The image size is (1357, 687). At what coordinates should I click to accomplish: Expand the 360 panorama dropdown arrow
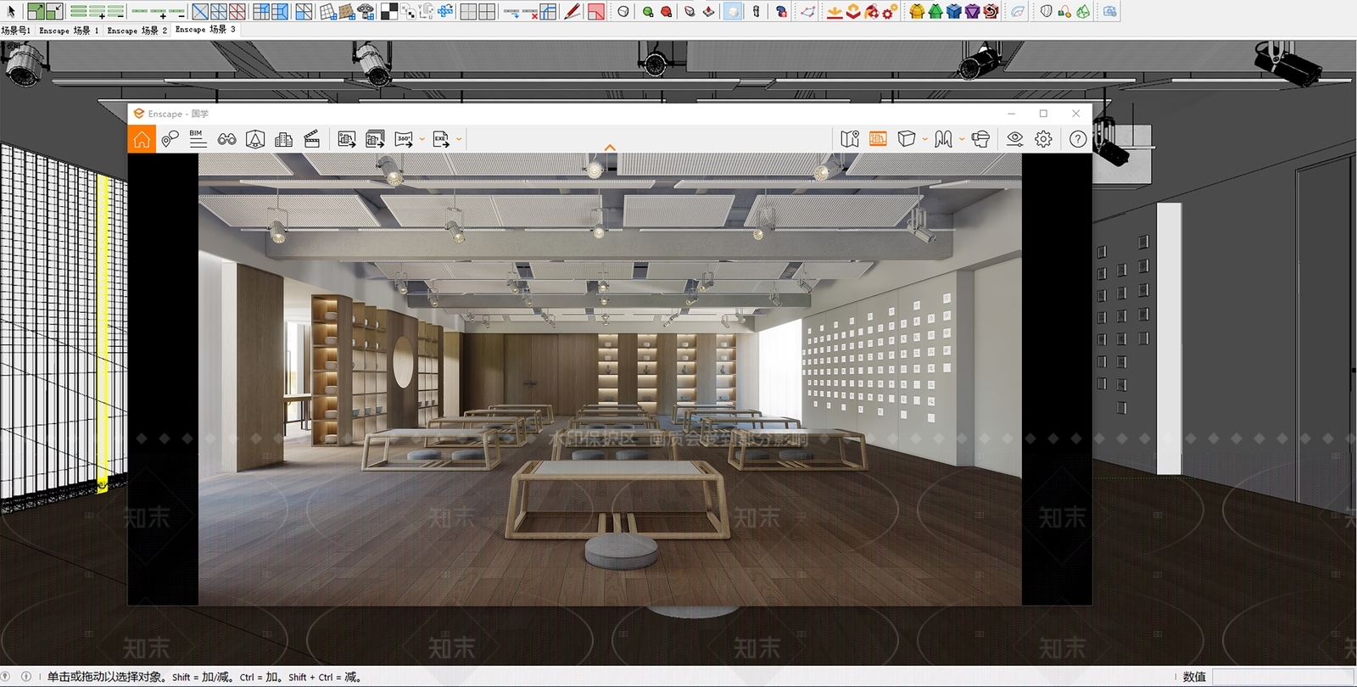pos(422,139)
